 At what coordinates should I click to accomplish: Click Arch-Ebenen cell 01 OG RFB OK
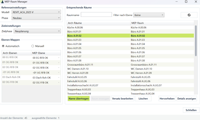[17, 62]
